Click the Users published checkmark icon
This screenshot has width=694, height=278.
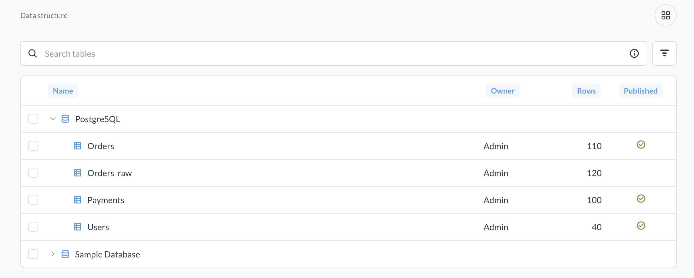pos(641,226)
